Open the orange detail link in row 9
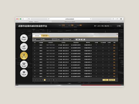The image size is (139, 104). pyautogui.click(x=114, y=68)
